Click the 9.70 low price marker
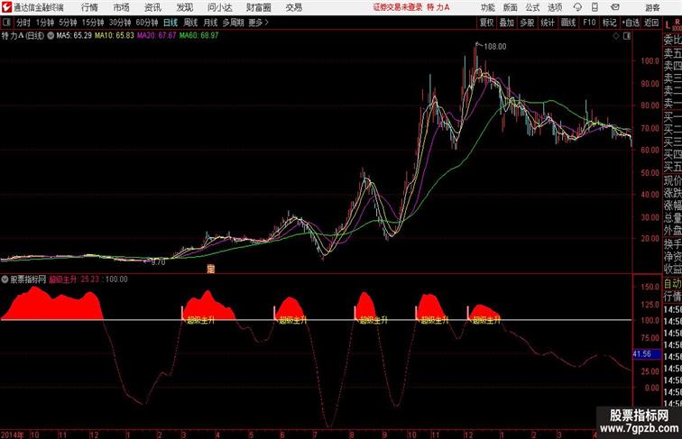Viewport: 682px width, 439px height. click(158, 262)
